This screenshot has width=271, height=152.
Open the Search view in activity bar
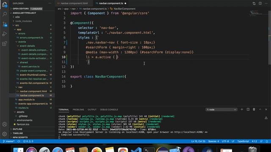[x=5, y=14]
